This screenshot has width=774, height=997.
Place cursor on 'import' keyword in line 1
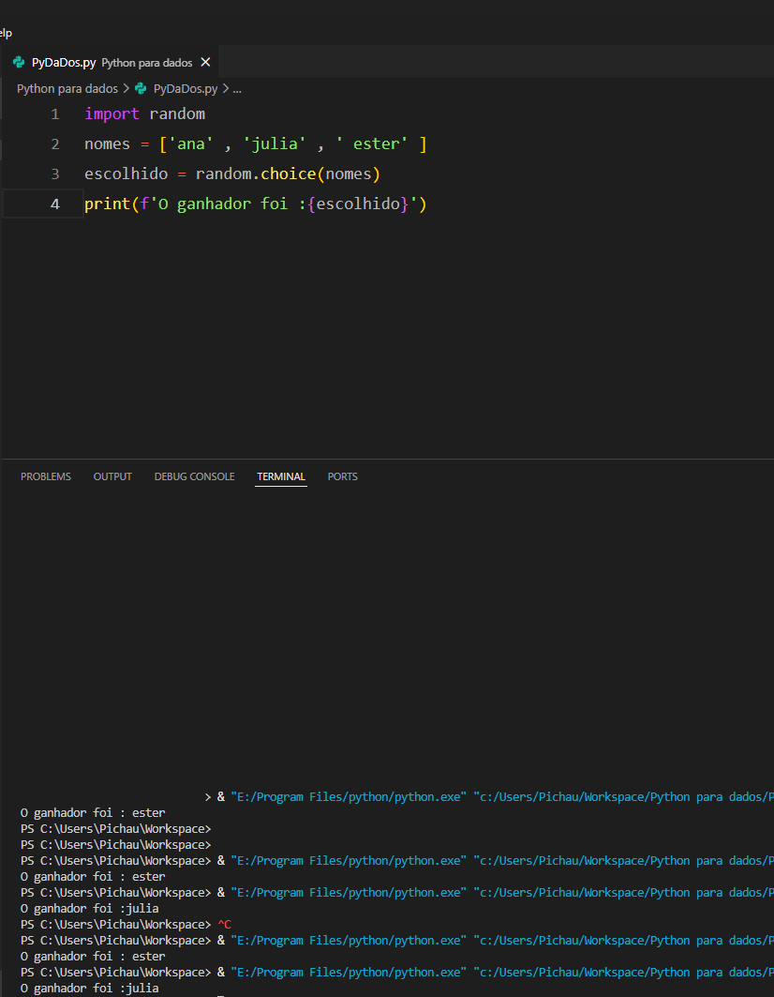click(112, 114)
